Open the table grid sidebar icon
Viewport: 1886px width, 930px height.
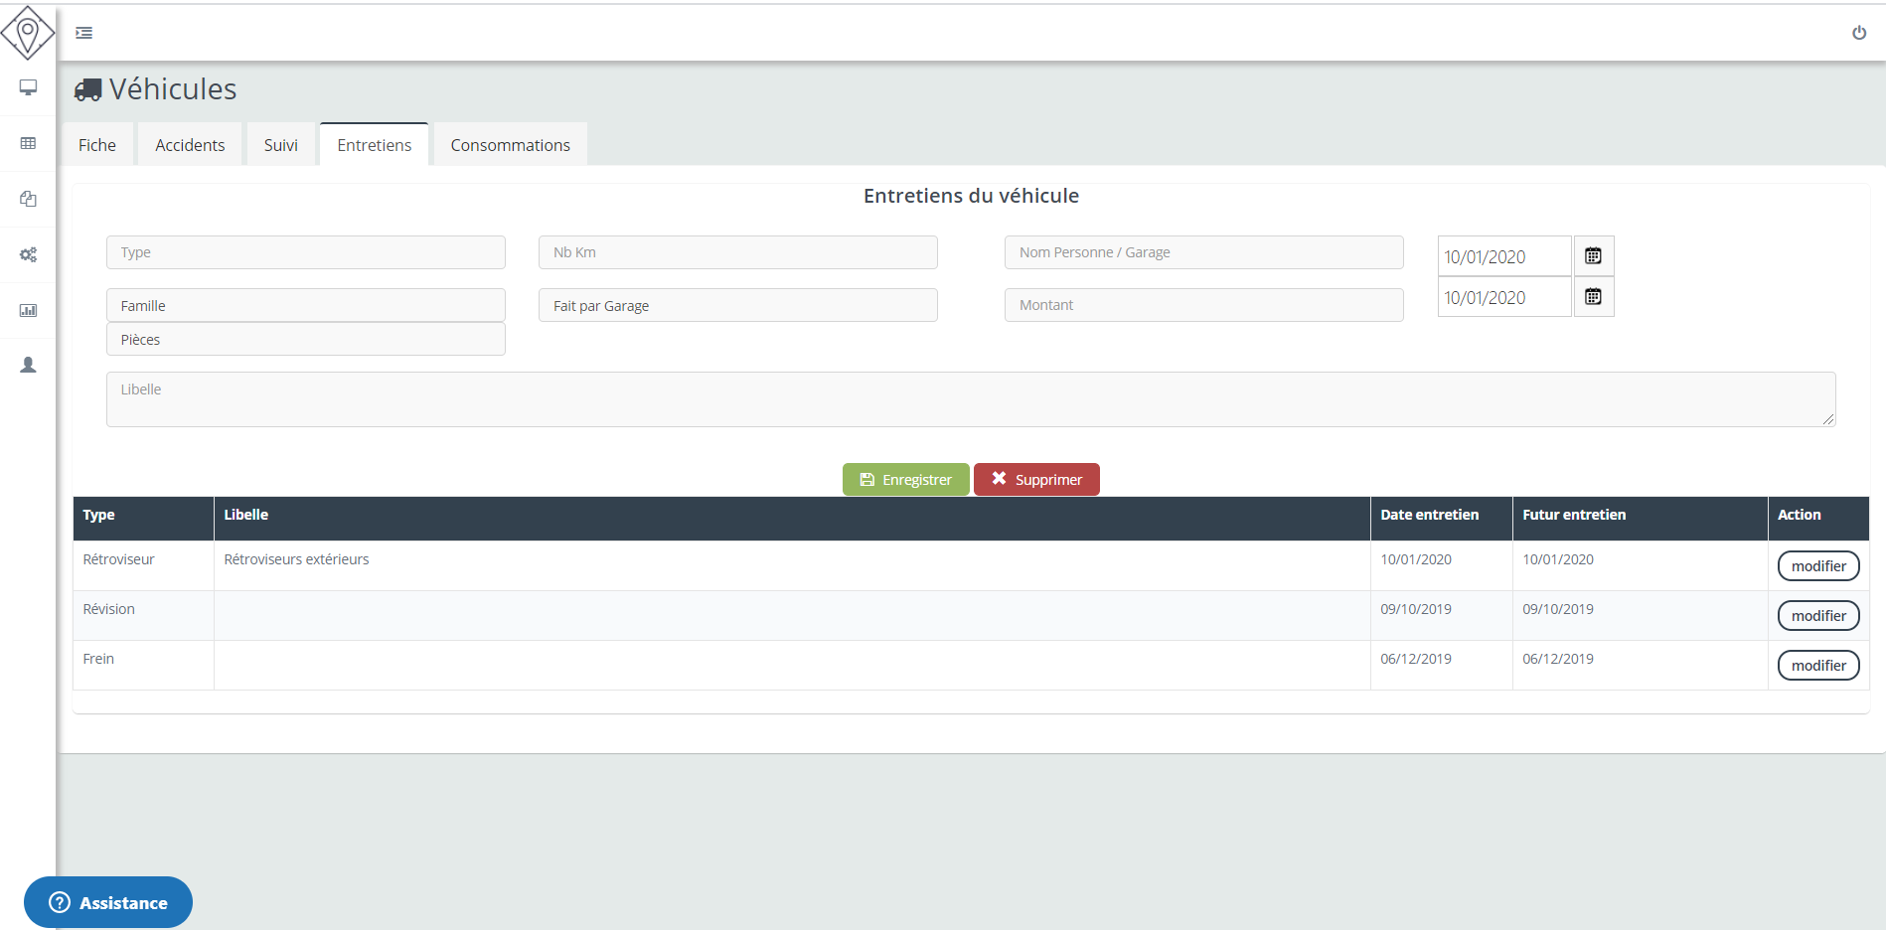(x=28, y=143)
